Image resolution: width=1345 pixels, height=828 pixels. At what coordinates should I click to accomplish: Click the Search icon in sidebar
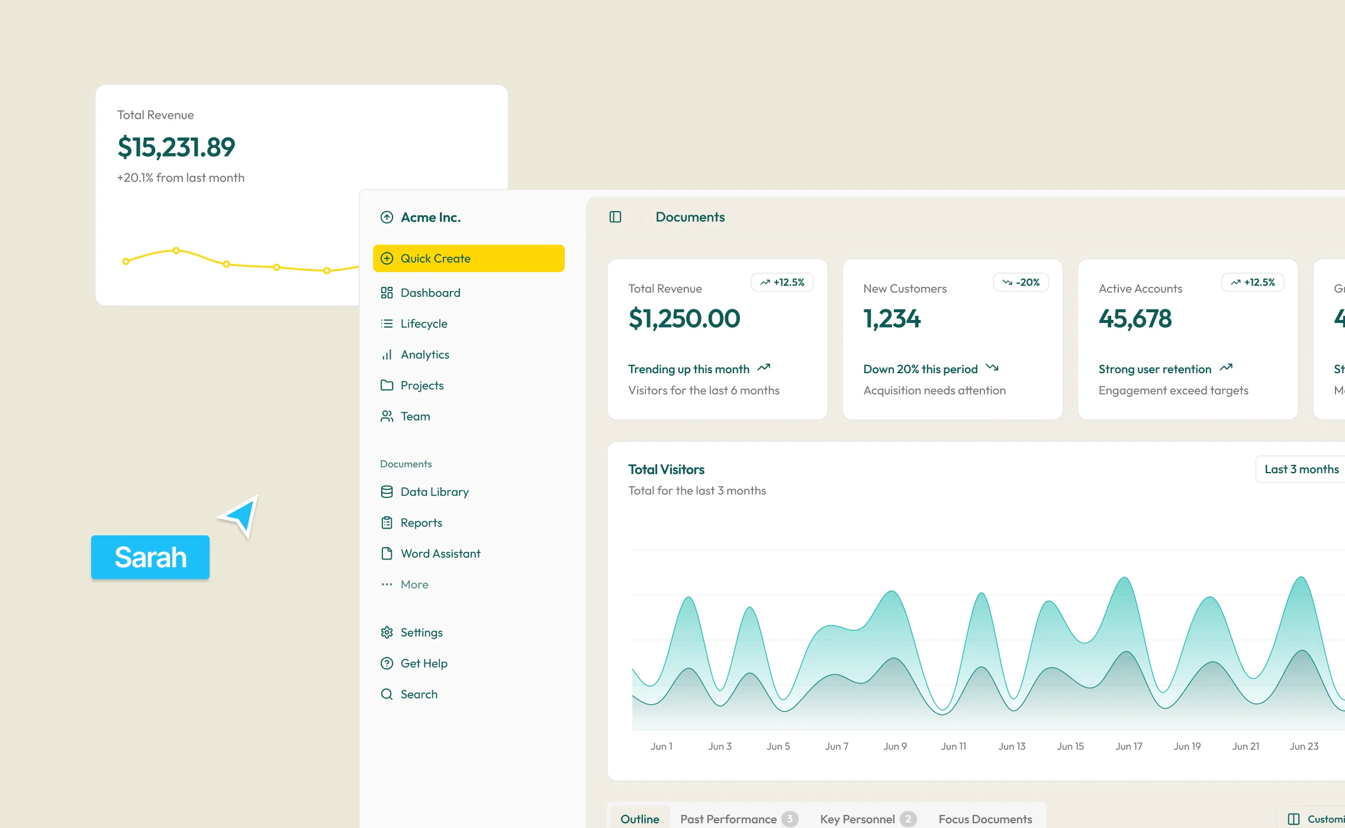pyautogui.click(x=387, y=694)
